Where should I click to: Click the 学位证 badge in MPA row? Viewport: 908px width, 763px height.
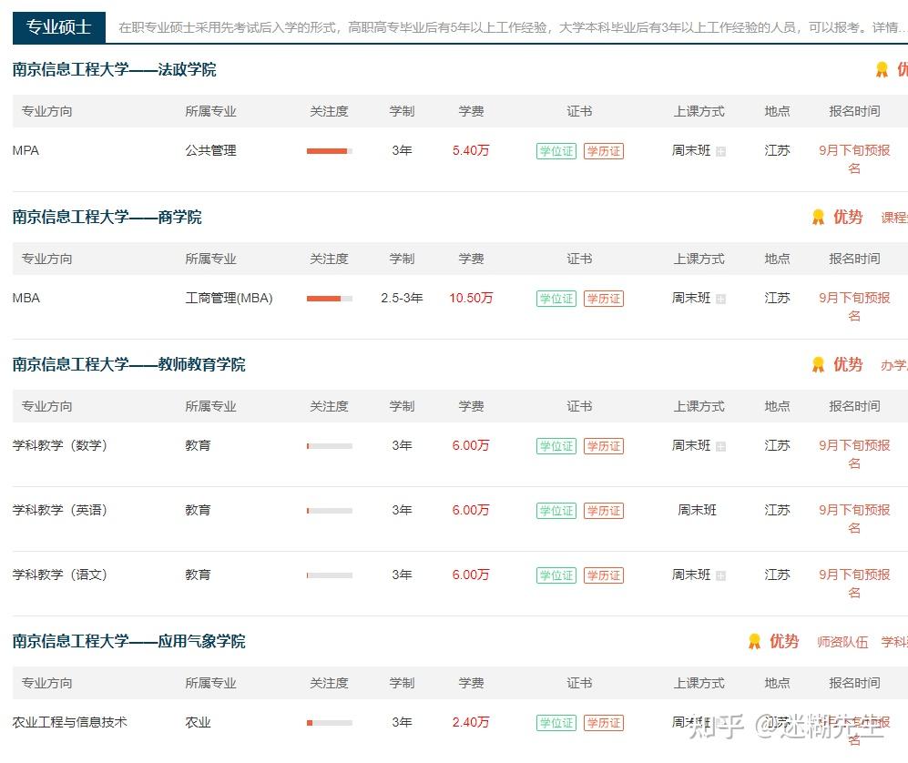(x=556, y=151)
